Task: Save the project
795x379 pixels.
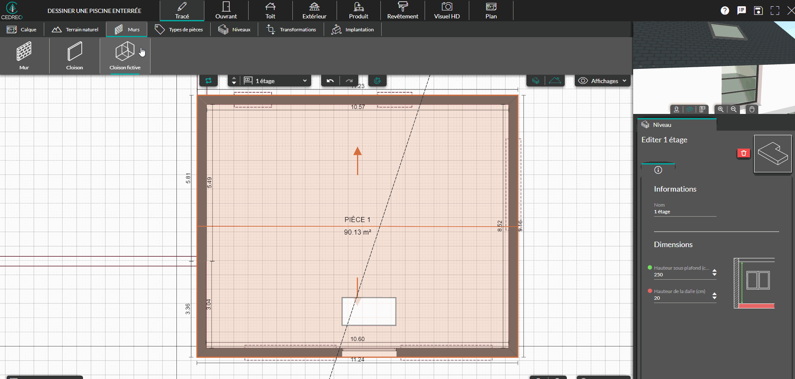Action: [x=758, y=10]
